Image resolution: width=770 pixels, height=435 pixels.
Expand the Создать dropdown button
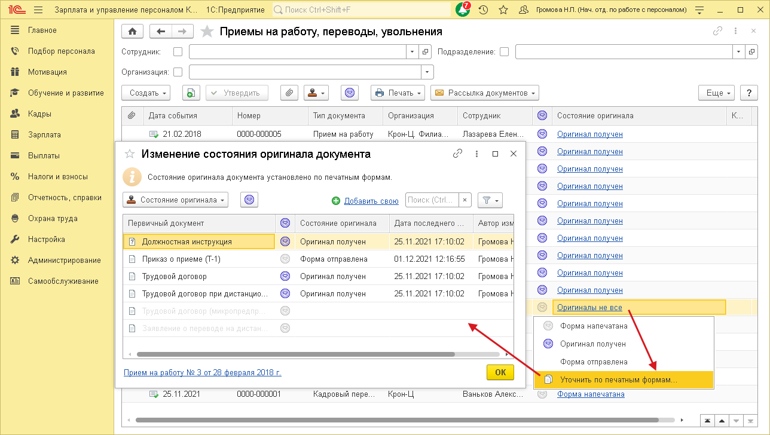(146, 93)
